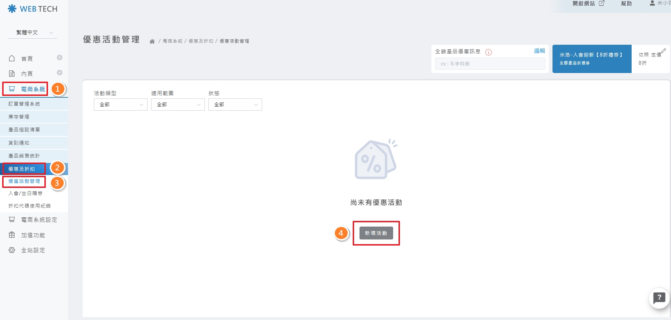Click the pencil edit icon on coupon card
671x320 pixels.
point(663,51)
